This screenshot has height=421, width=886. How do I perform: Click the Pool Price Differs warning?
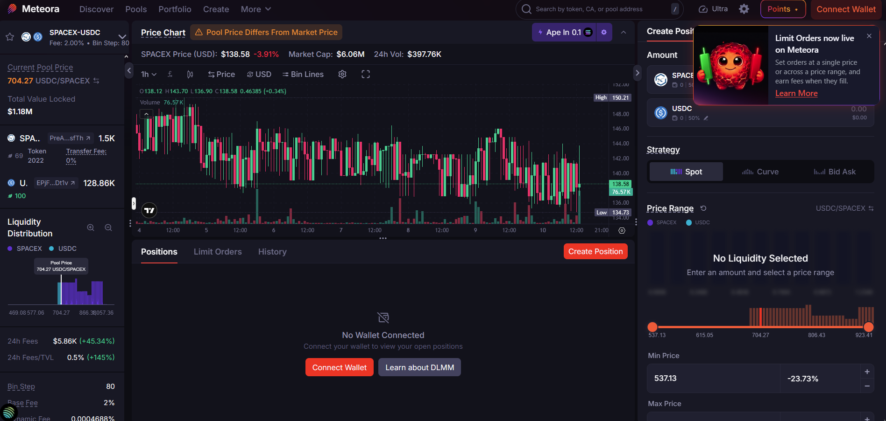click(266, 32)
